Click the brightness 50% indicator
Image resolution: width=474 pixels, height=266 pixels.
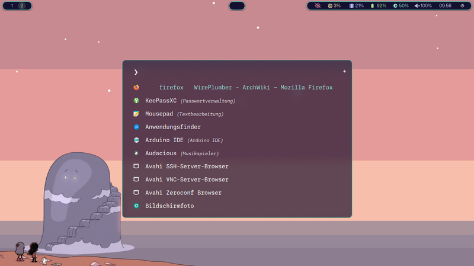[401, 5]
